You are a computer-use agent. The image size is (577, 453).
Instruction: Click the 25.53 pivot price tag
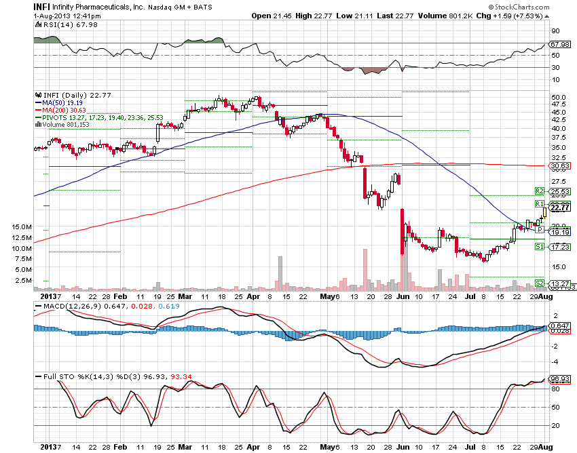tap(560, 191)
